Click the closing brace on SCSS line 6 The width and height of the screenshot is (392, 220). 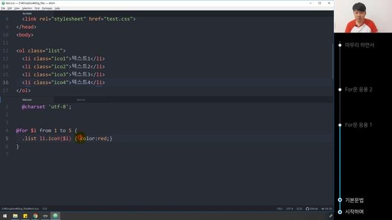[18, 147]
